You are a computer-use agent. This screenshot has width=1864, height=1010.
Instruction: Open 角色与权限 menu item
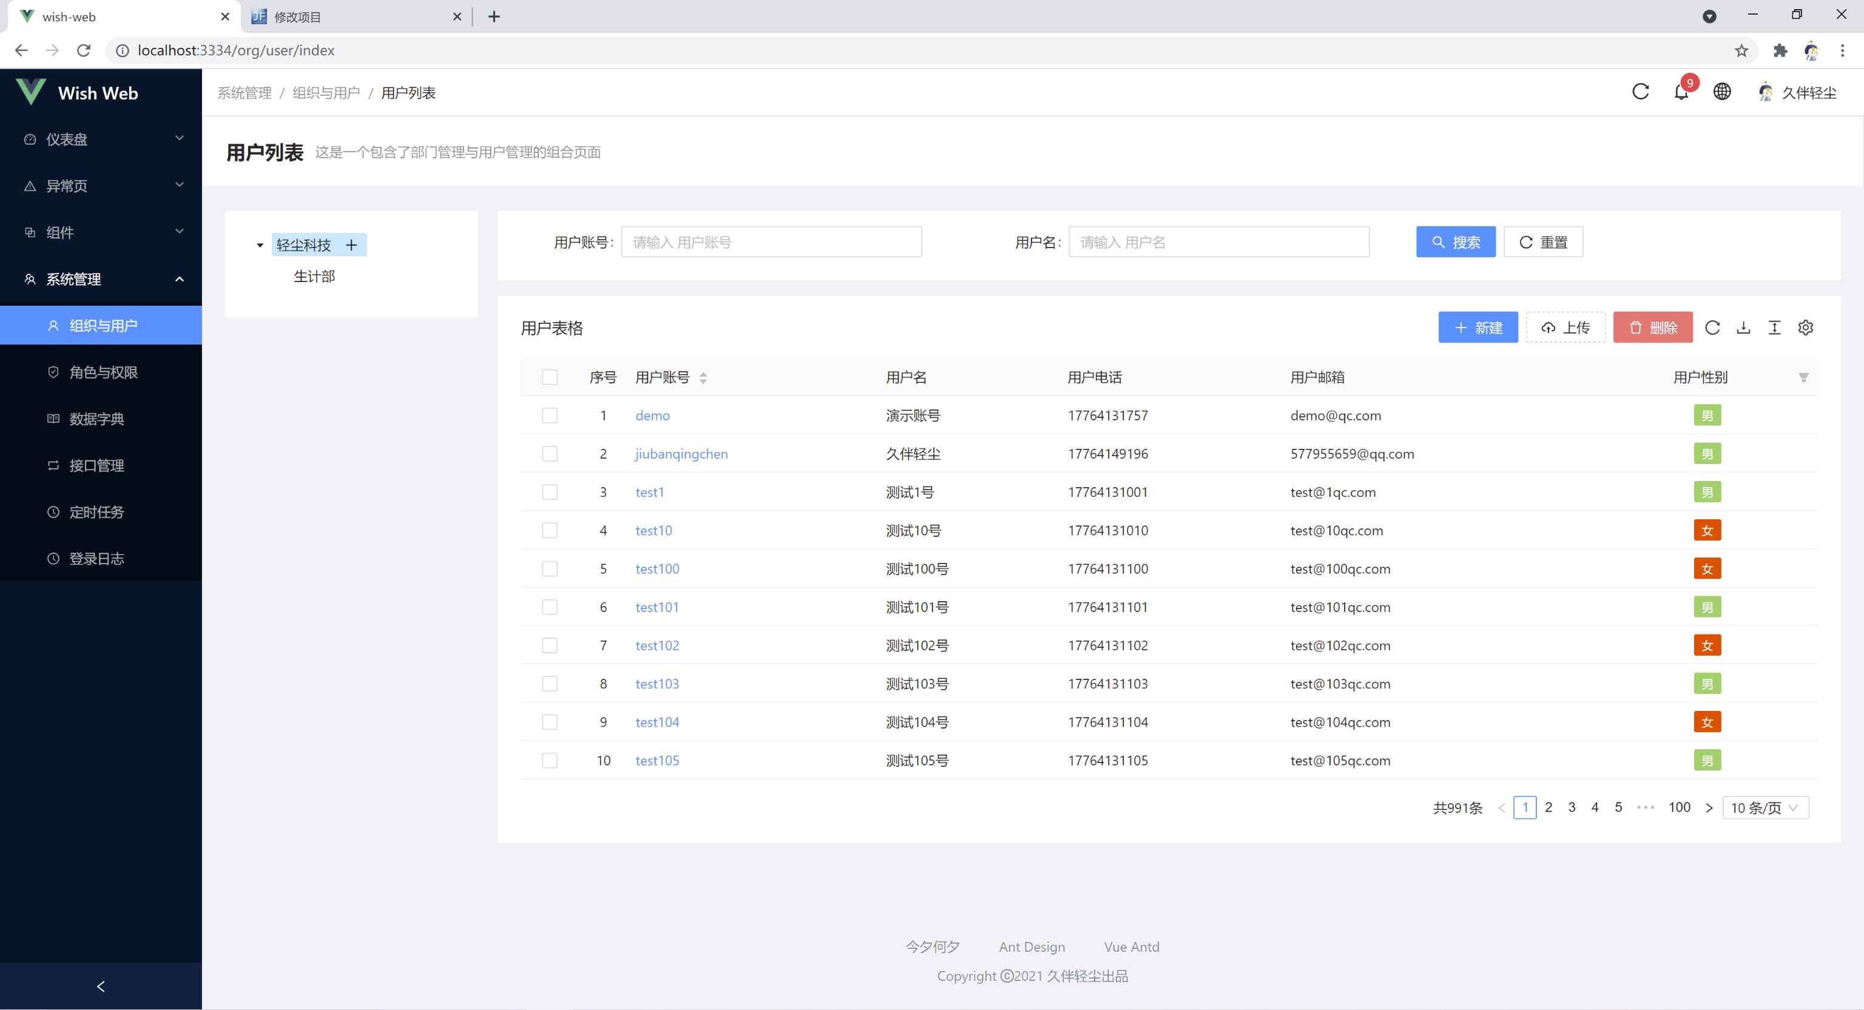click(x=101, y=372)
